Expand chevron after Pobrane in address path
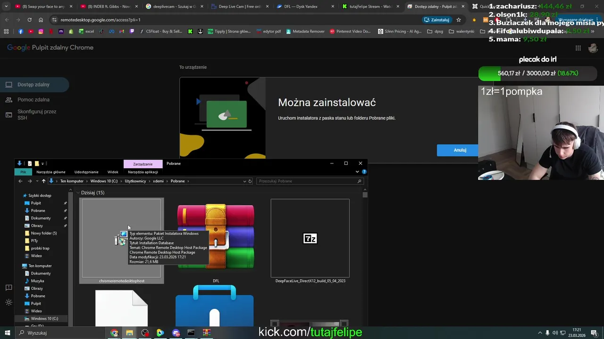The height and width of the screenshot is (339, 604). (188, 181)
